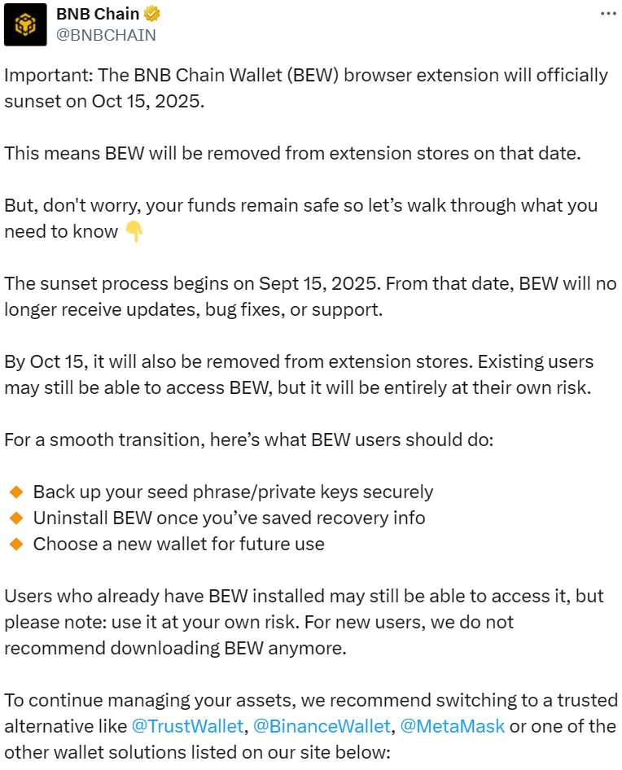The height and width of the screenshot is (770, 622).
Task: Click the orange diamond beside 'Back up'
Action: (15, 492)
